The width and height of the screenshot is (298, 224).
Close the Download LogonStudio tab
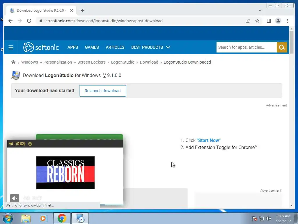pyautogui.click(x=72, y=10)
